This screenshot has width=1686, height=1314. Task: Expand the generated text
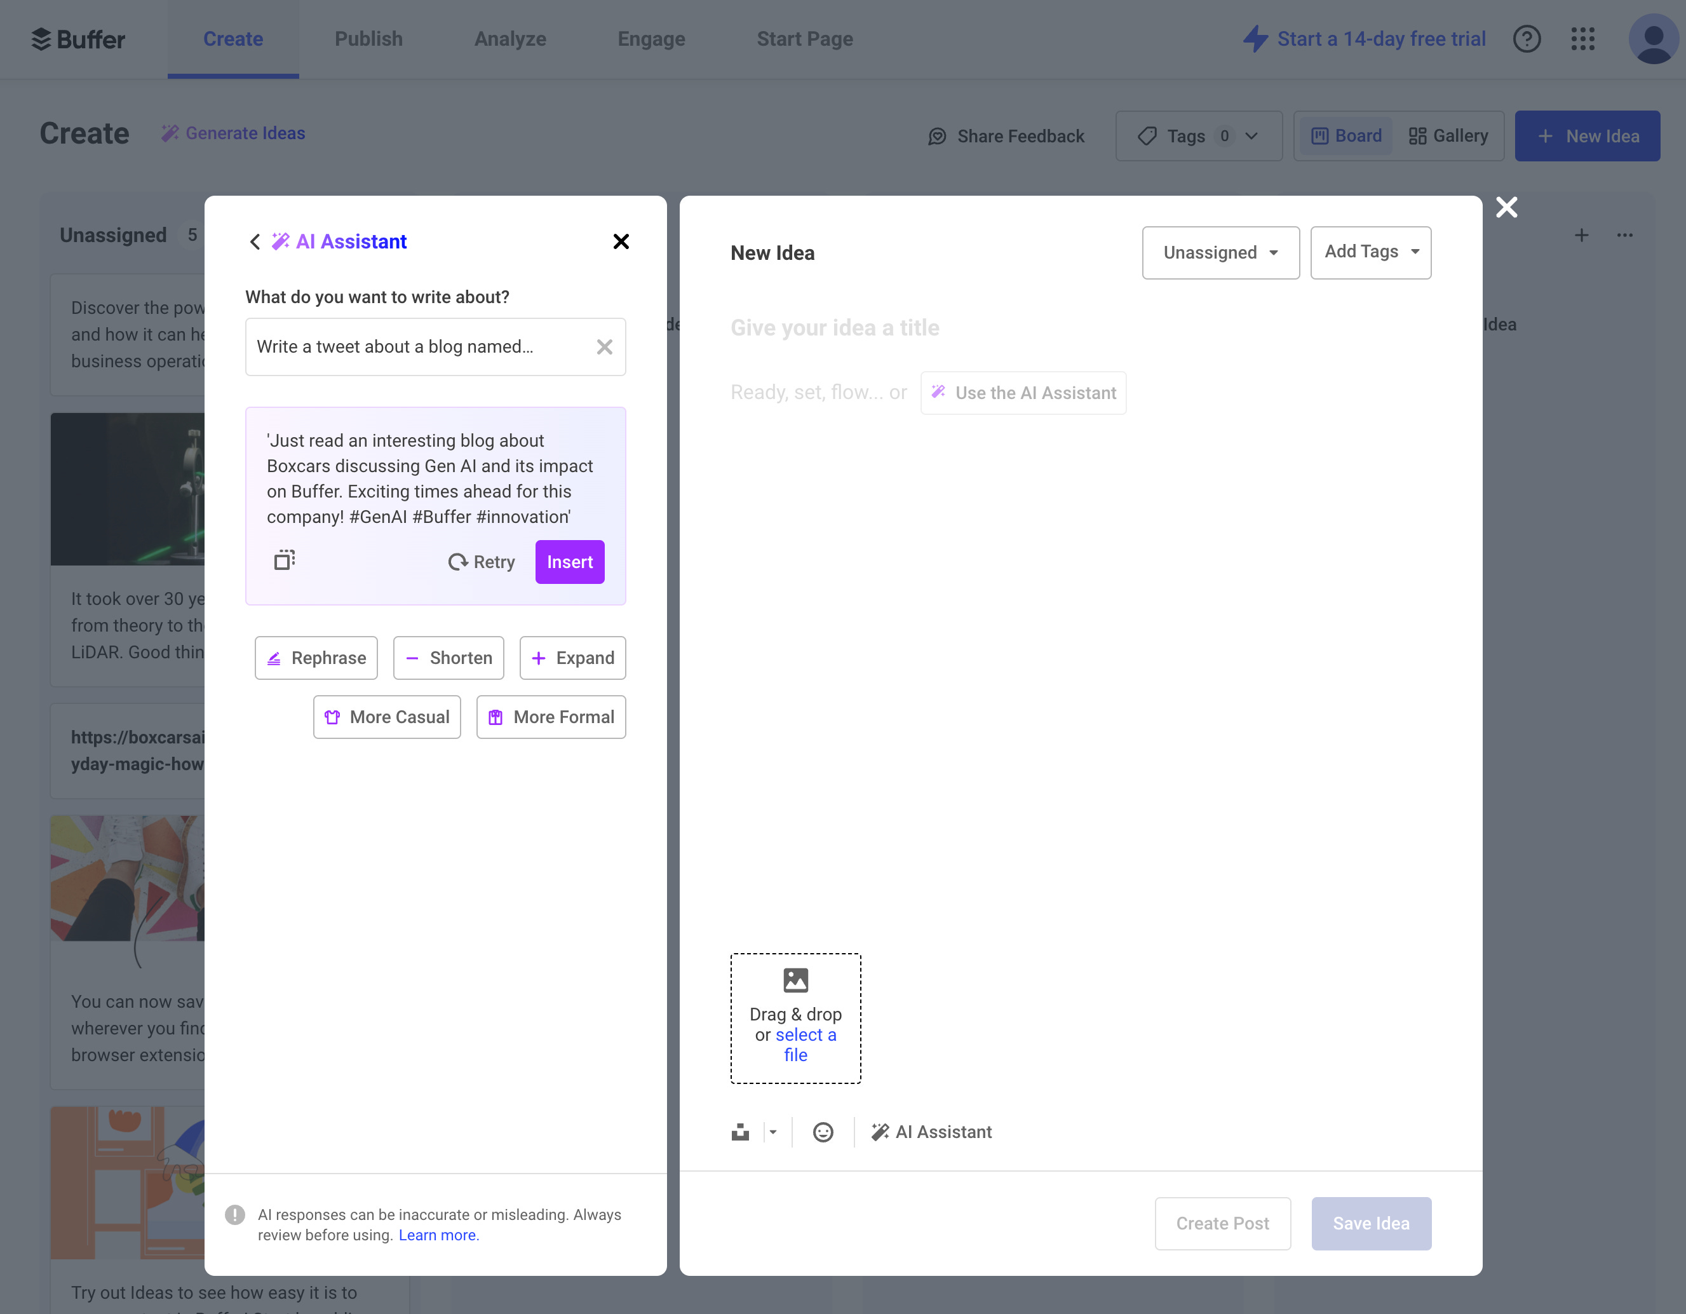tap(573, 658)
